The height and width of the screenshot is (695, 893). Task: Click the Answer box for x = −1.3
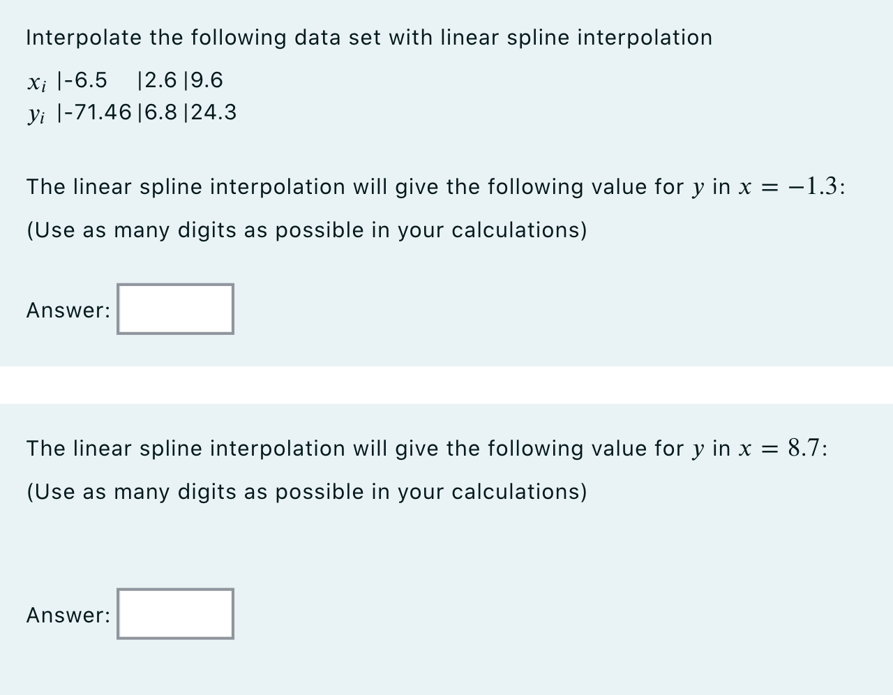pos(175,308)
